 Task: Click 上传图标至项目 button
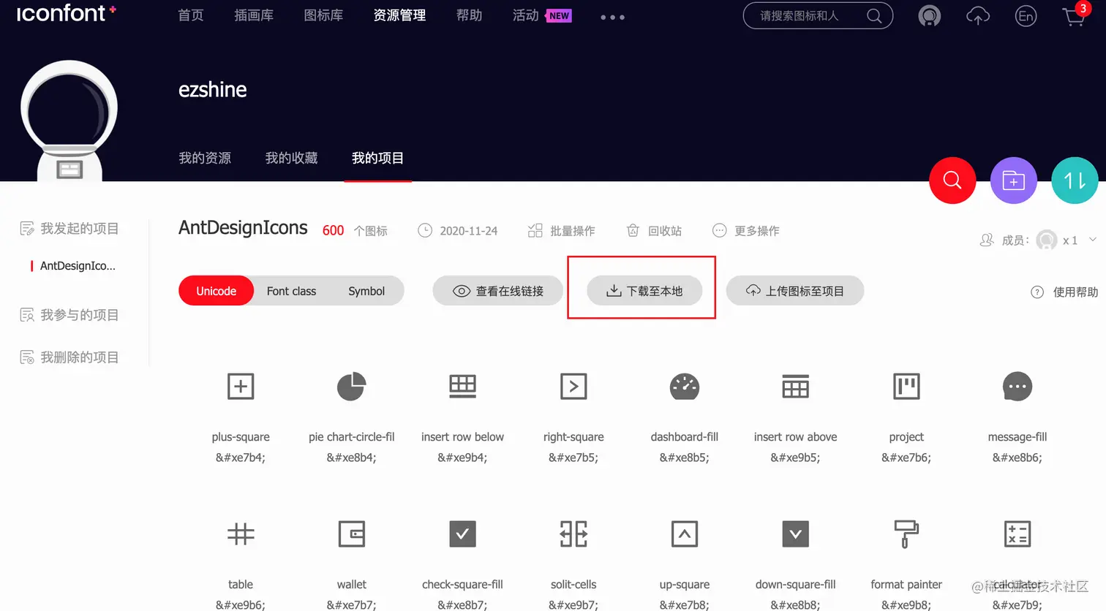click(x=795, y=291)
